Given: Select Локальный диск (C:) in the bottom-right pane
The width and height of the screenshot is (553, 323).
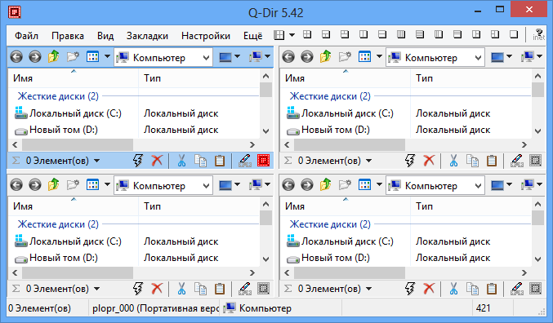Looking at the screenshot, I should 347,241.
